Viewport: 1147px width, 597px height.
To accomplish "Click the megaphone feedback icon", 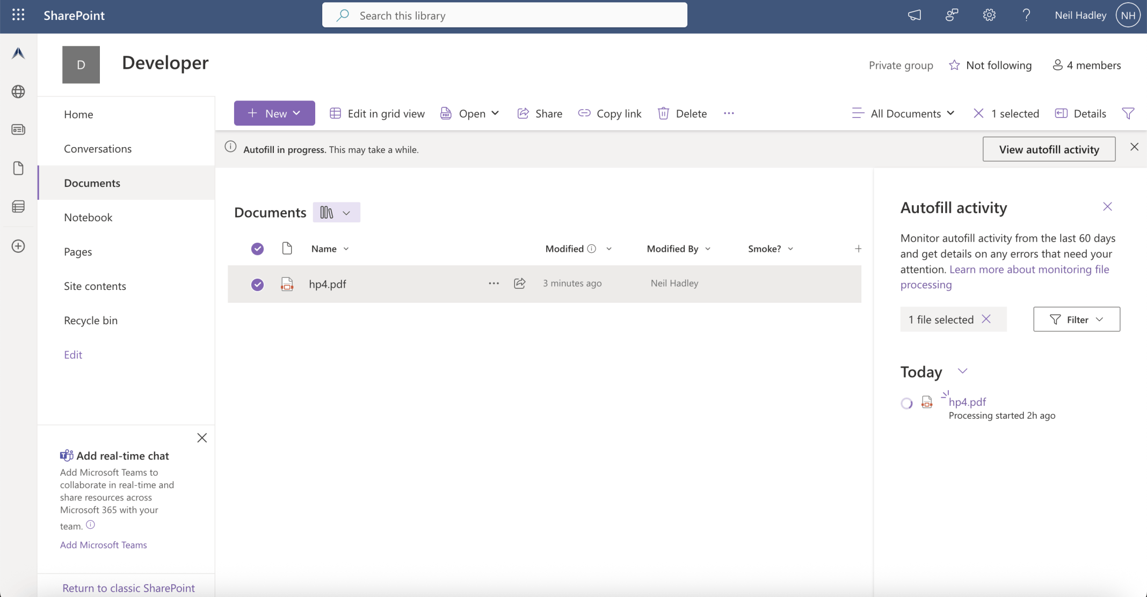I will (x=914, y=15).
